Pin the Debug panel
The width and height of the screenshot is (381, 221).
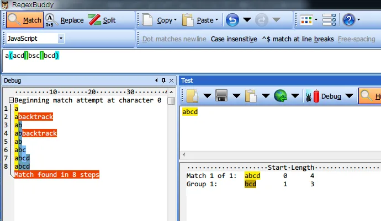[164, 80]
